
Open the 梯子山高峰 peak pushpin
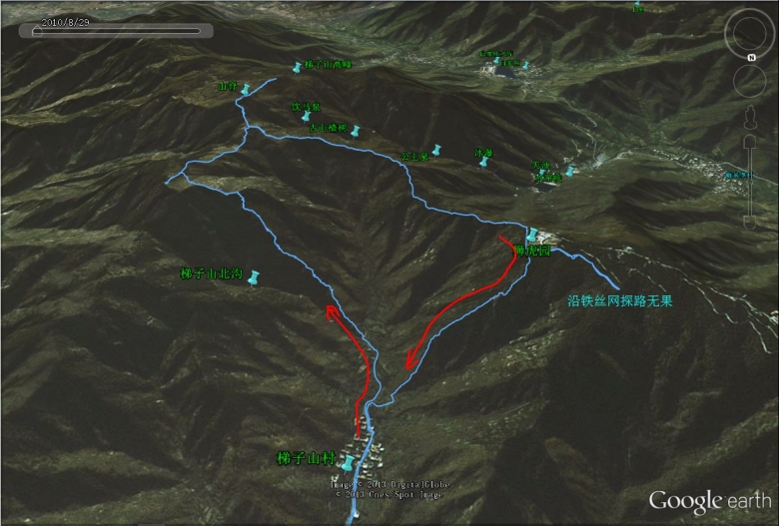pyautogui.click(x=297, y=68)
